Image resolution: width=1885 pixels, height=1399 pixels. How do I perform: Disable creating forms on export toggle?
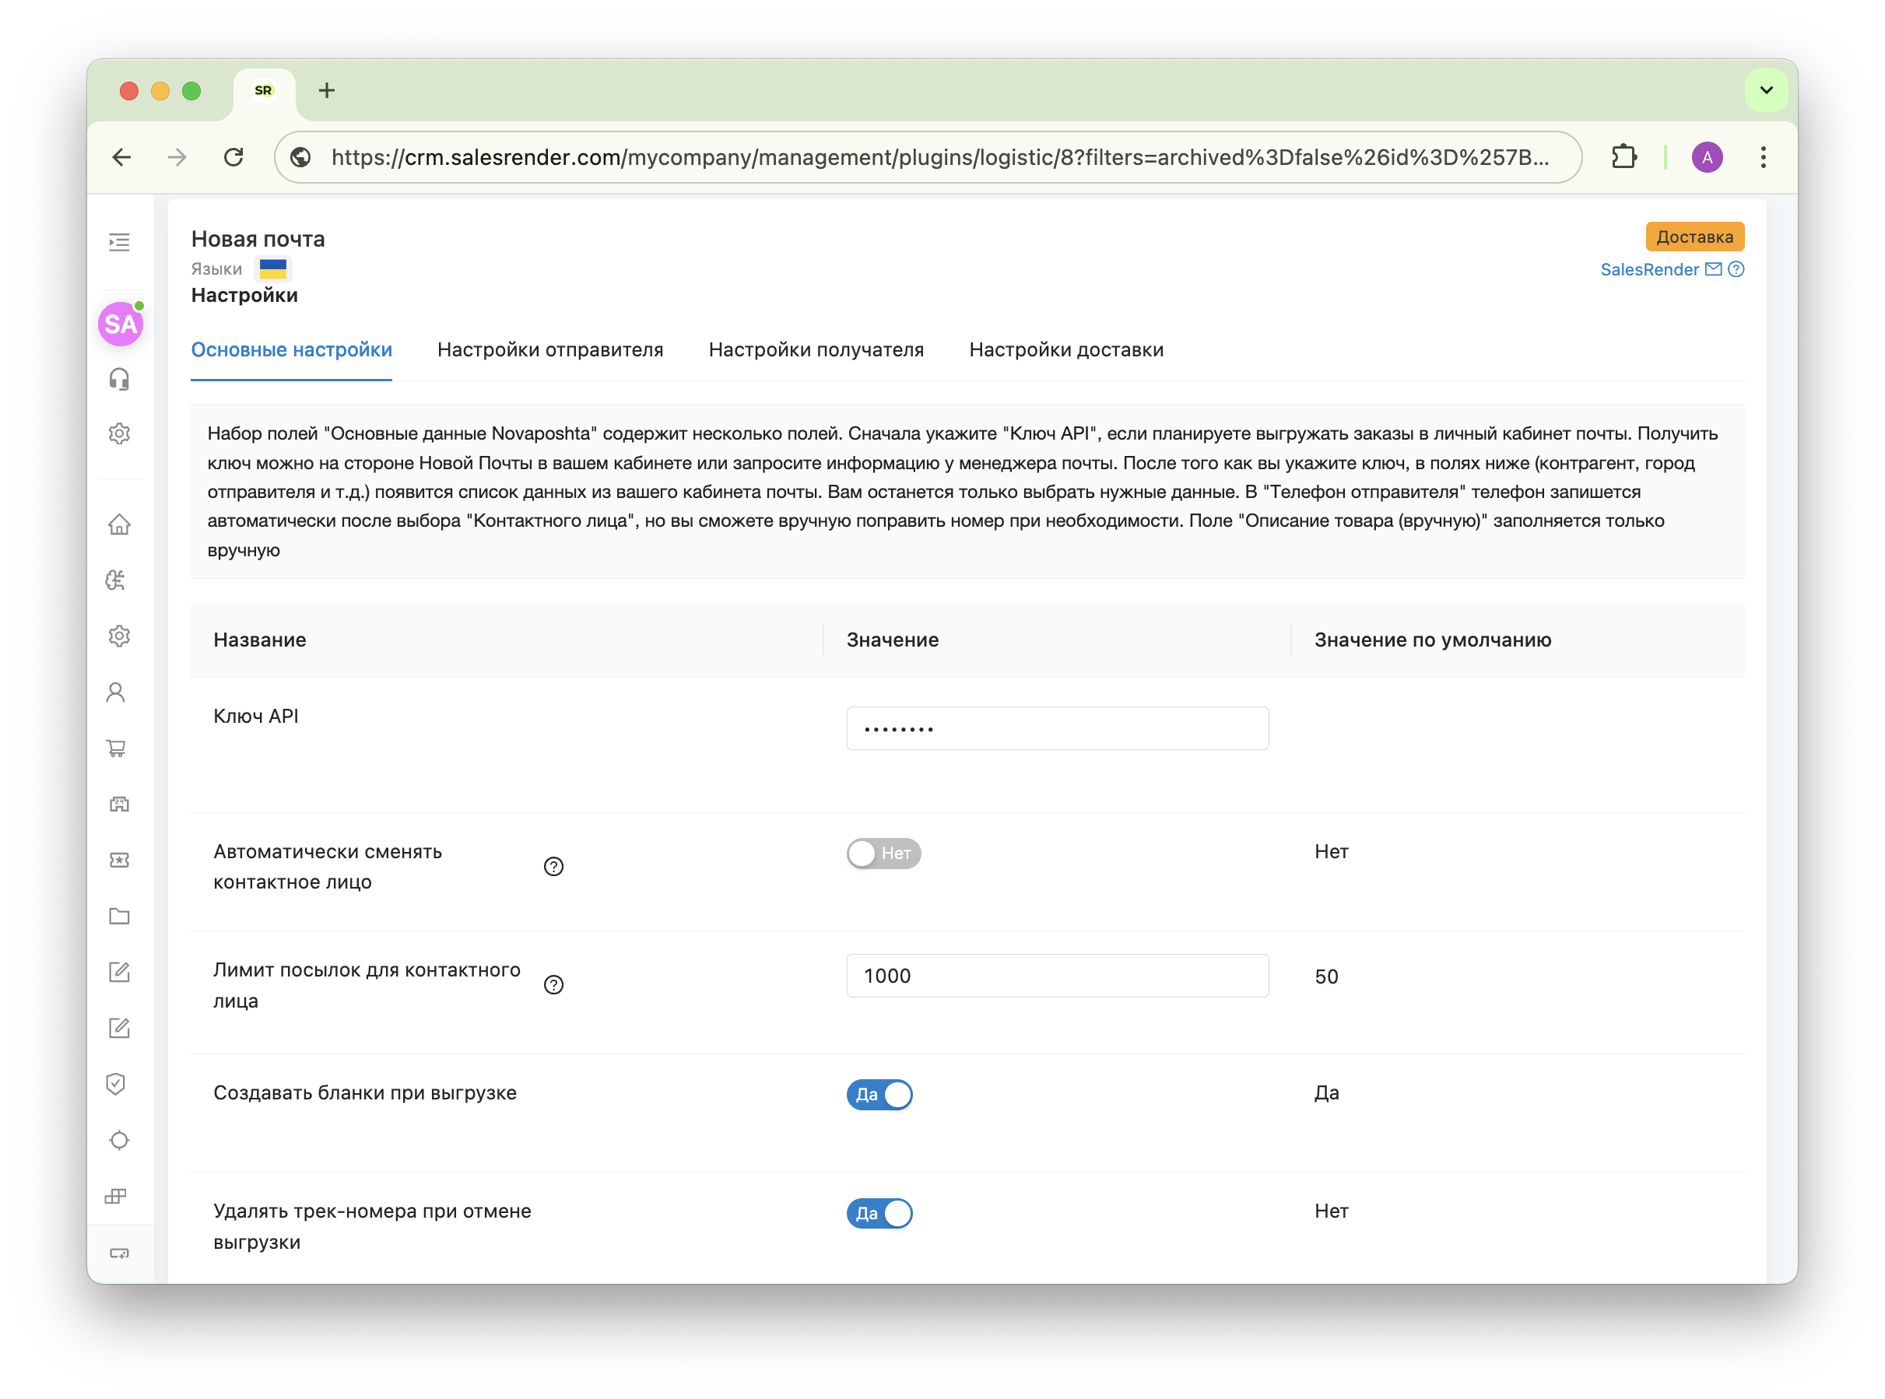point(879,1094)
